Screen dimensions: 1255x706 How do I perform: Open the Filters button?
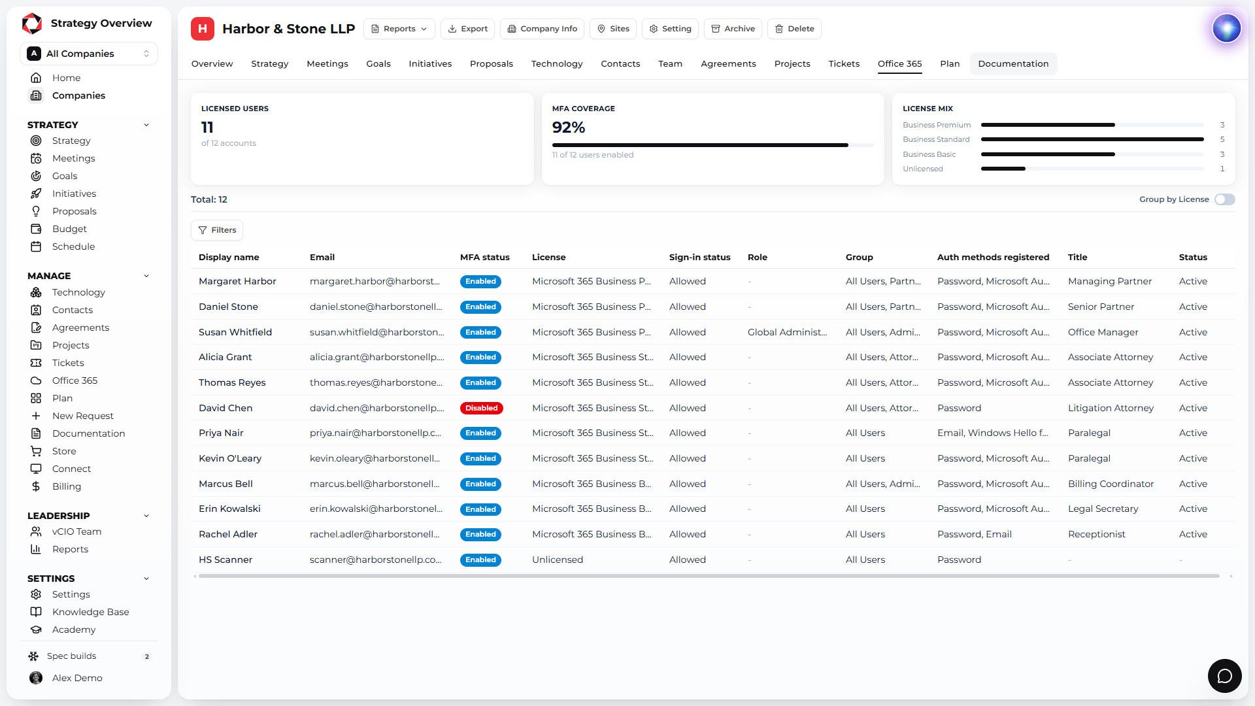[217, 230]
